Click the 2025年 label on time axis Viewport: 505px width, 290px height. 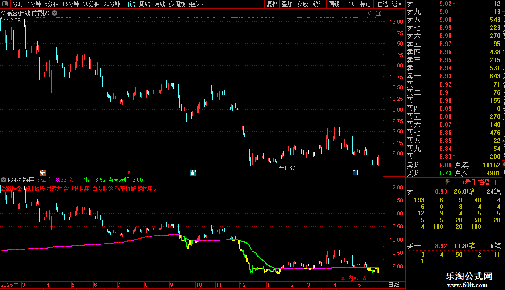[9, 285]
